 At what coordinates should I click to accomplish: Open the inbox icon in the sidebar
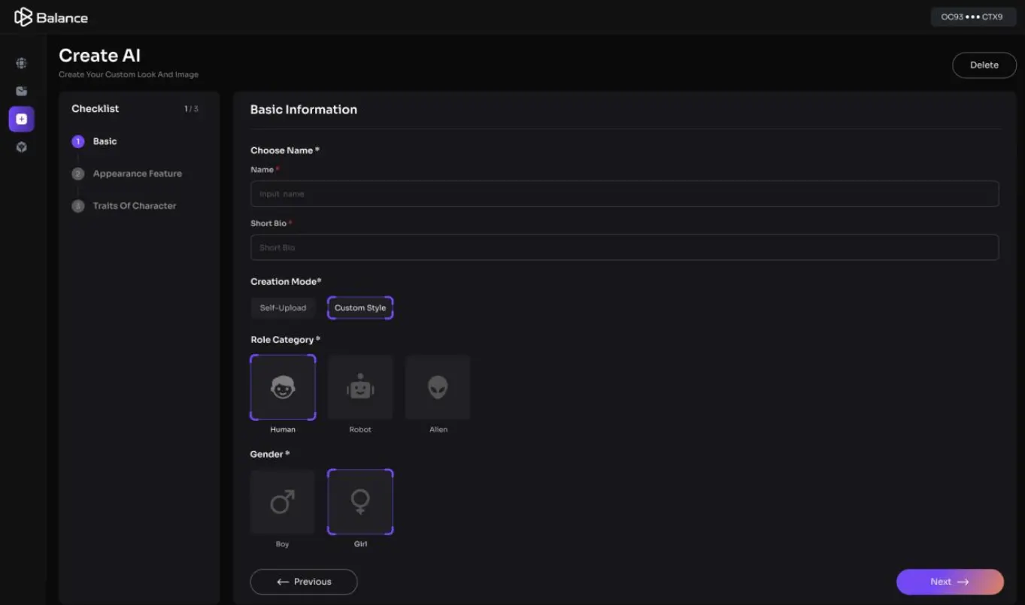pos(21,90)
